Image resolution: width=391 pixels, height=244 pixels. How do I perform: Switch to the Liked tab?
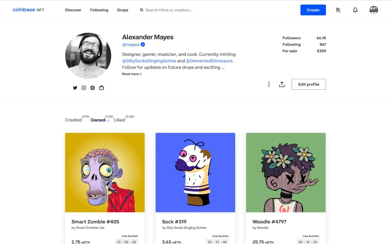[x=119, y=120]
